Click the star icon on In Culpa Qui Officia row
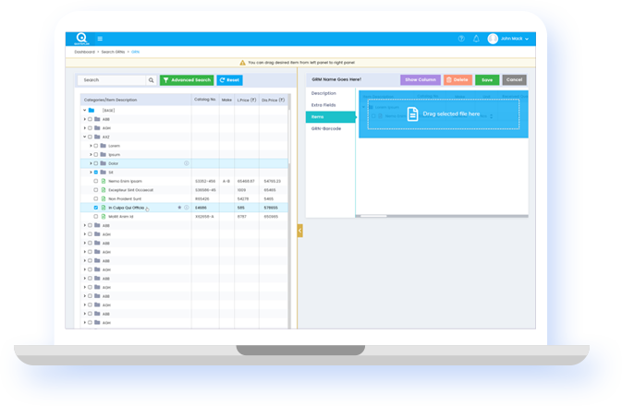The height and width of the screenshot is (406, 622). [179, 208]
